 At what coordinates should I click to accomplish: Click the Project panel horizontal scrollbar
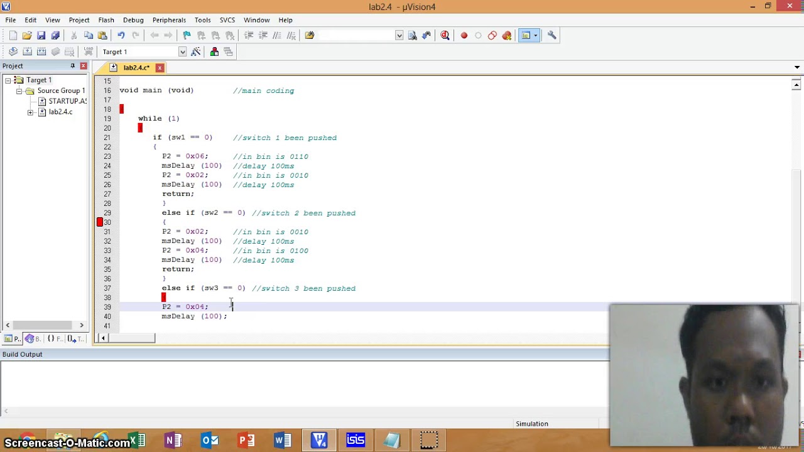(x=45, y=325)
